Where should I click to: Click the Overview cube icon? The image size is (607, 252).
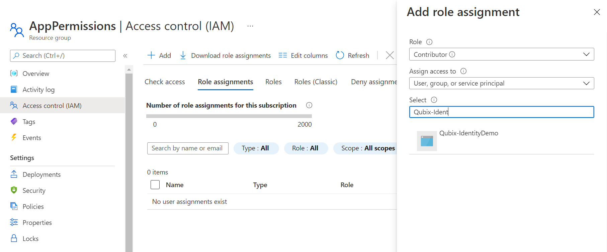[x=14, y=73]
